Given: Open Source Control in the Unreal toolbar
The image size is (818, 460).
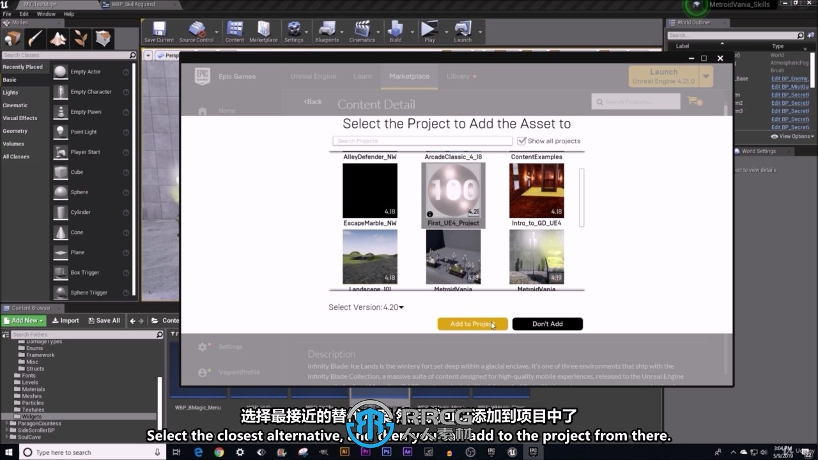Looking at the screenshot, I should tap(196, 32).
